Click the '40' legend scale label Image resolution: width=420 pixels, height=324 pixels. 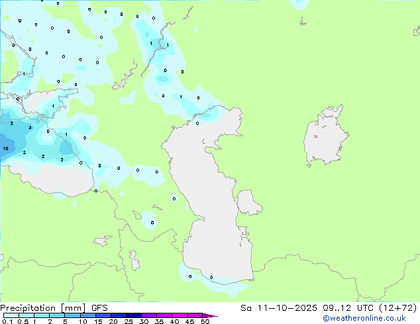point(174,321)
